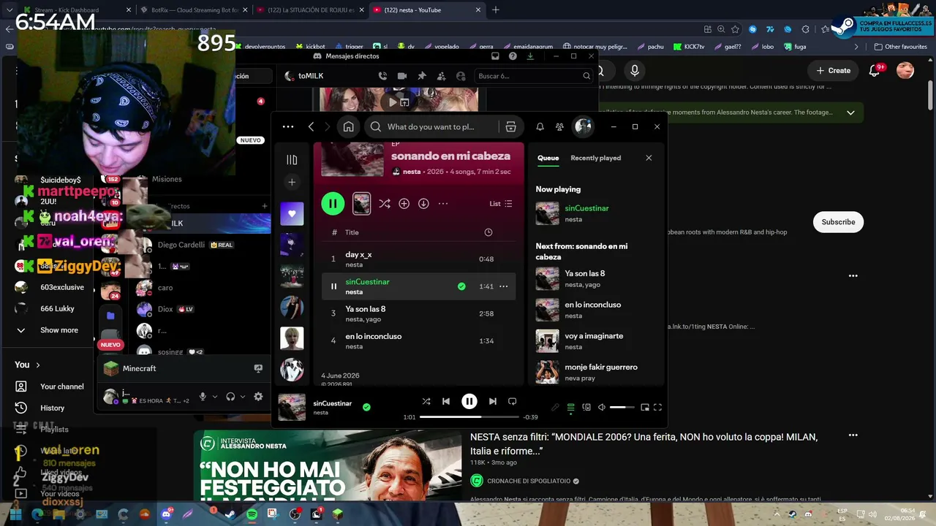Viewport: 936px width, 526px height.
Task: Create a new playlist with plus icon
Action: click(292, 182)
